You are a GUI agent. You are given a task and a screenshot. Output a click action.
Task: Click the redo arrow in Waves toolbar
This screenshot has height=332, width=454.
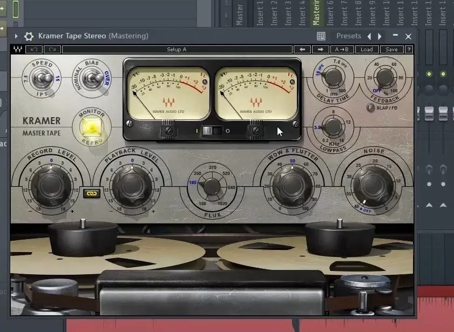tap(52, 50)
